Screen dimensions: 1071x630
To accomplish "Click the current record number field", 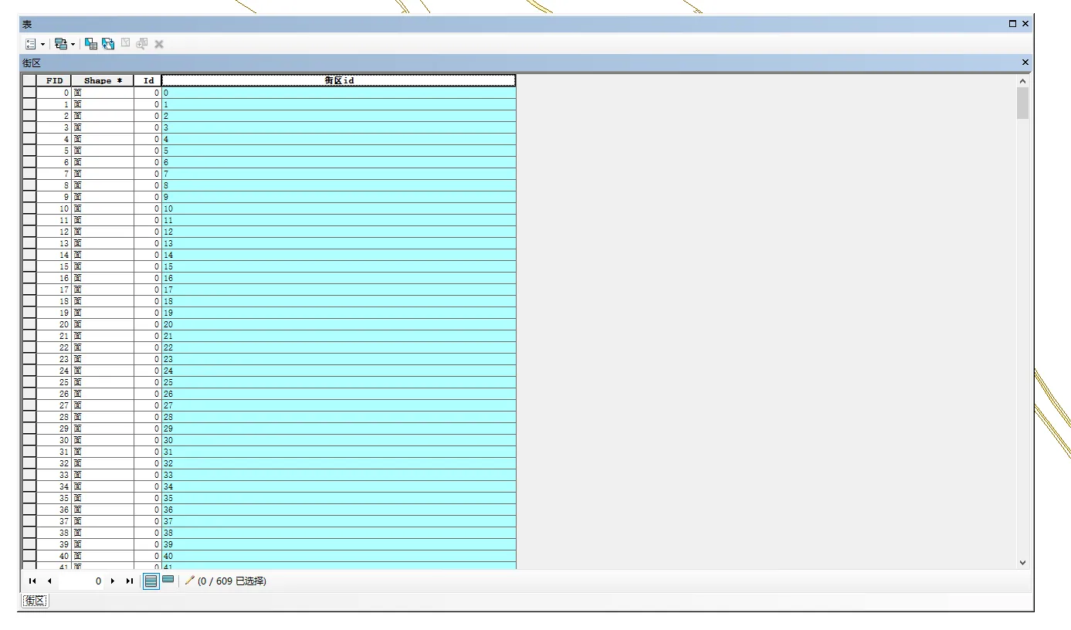I will pyautogui.click(x=82, y=581).
